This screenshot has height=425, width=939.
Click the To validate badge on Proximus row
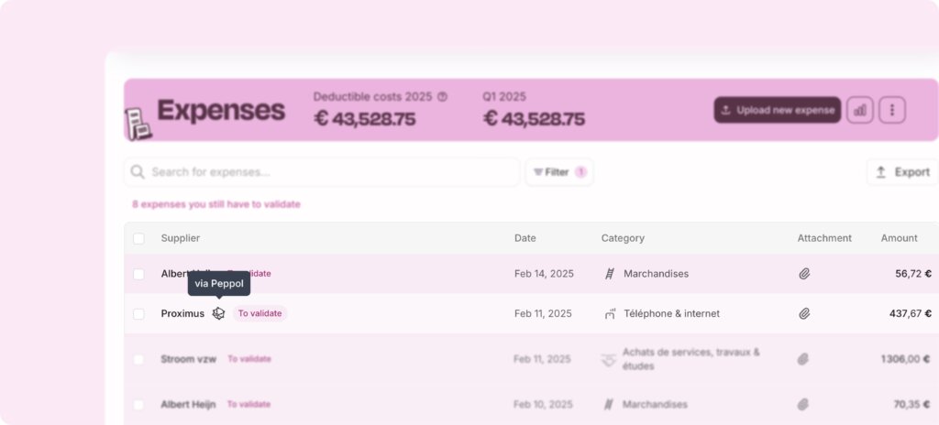260,313
